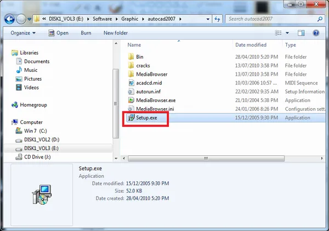Sort by the Type column header
Viewport: 329px width, 231px height.
pyautogui.click(x=291, y=45)
